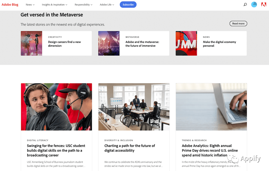Open Charting a path for digital accessibility title
269x171 pixels.
(130, 148)
